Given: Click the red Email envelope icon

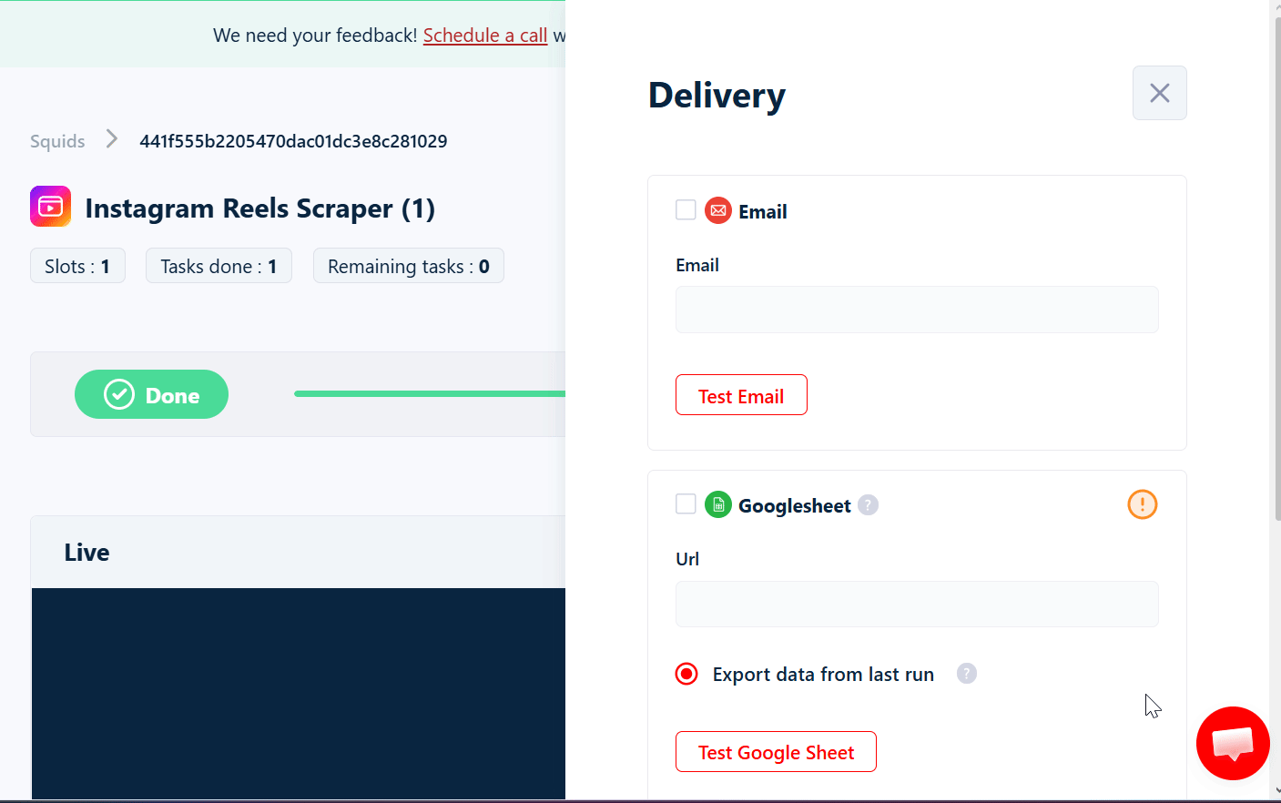Looking at the screenshot, I should coord(718,209).
